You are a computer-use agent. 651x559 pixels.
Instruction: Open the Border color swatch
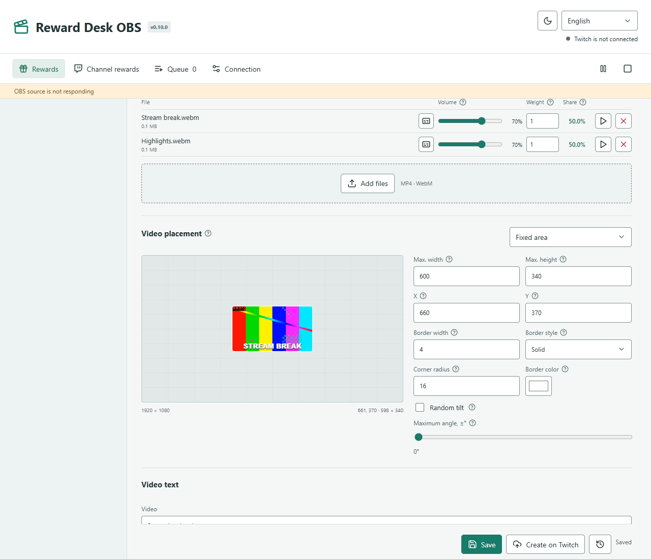[x=539, y=386]
